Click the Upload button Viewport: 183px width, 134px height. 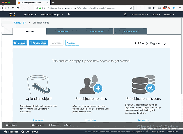pos(20,43)
